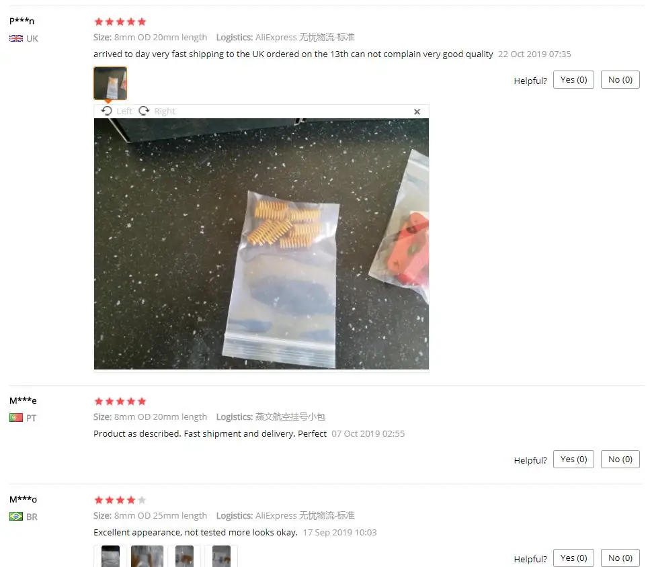Vote No on M***e's Portugal review
Viewport: 650px width, 567px height.
pos(620,460)
